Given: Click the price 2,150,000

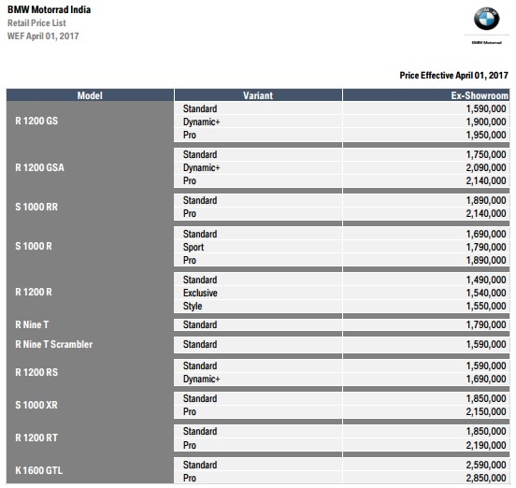Looking at the screenshot, I should click(486, 411).
